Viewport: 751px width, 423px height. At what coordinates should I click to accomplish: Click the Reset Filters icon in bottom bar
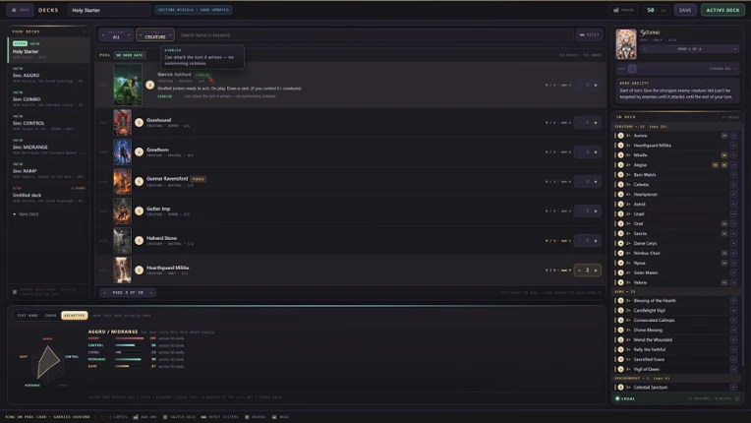pos(203,417)
